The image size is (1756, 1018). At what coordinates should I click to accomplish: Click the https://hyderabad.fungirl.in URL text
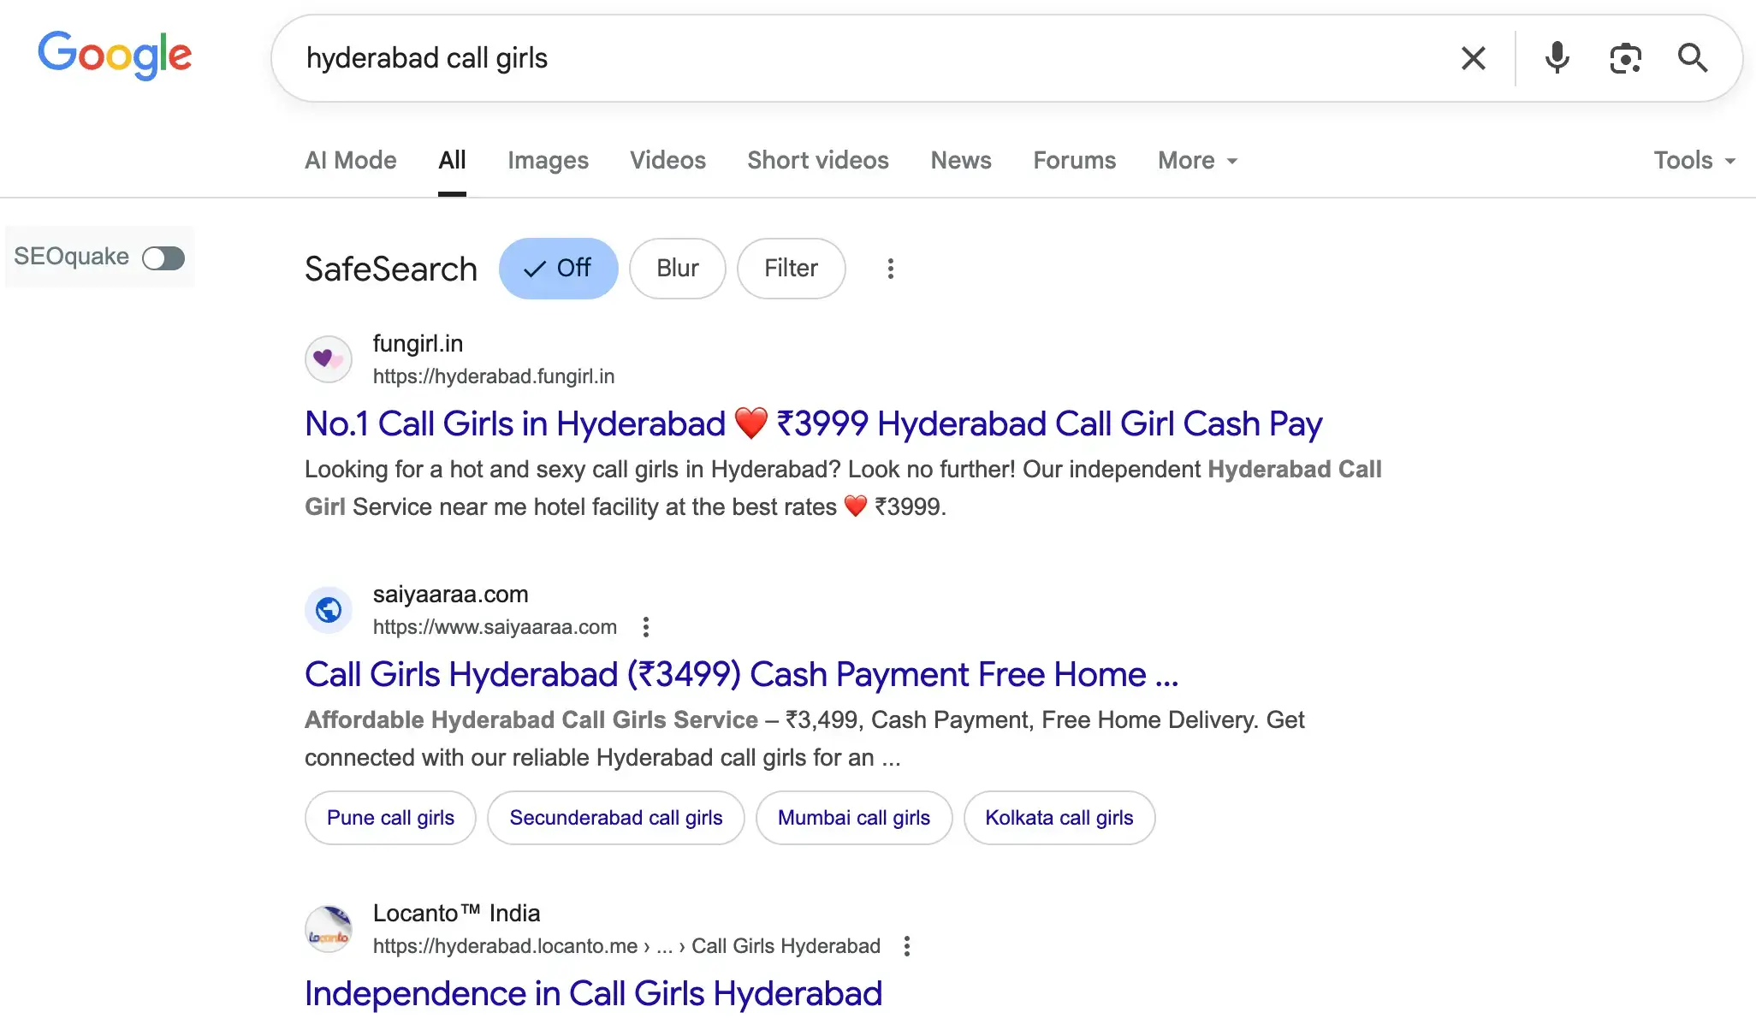494,376
